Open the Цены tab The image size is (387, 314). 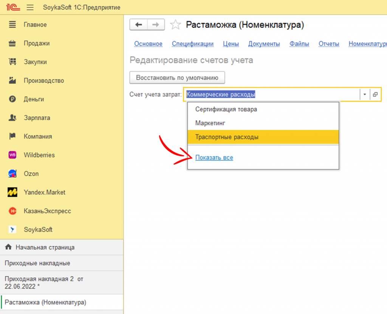click(x=231, y=44)
